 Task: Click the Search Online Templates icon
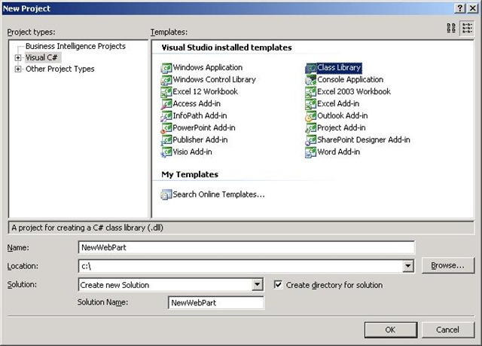[x=166, y=194]
